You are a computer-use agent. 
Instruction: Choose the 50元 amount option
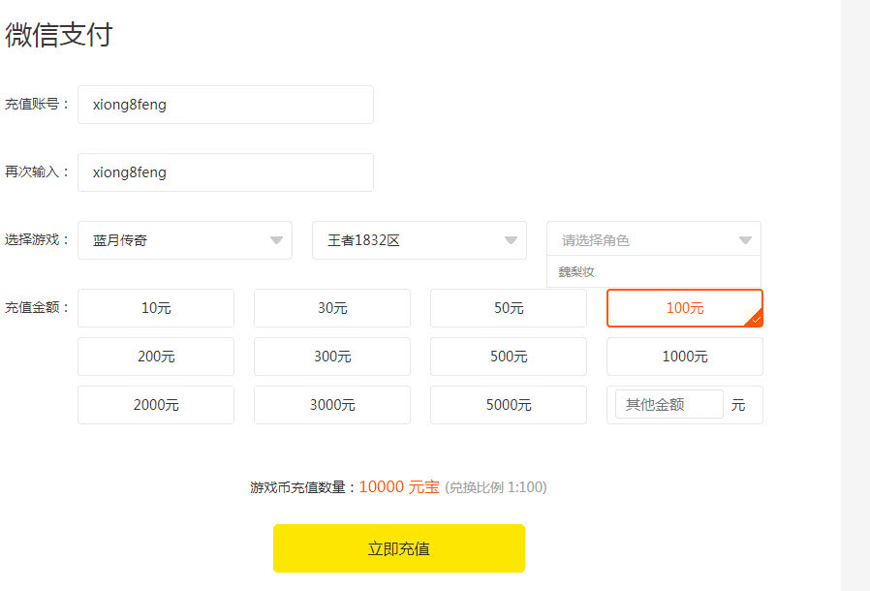508,308
